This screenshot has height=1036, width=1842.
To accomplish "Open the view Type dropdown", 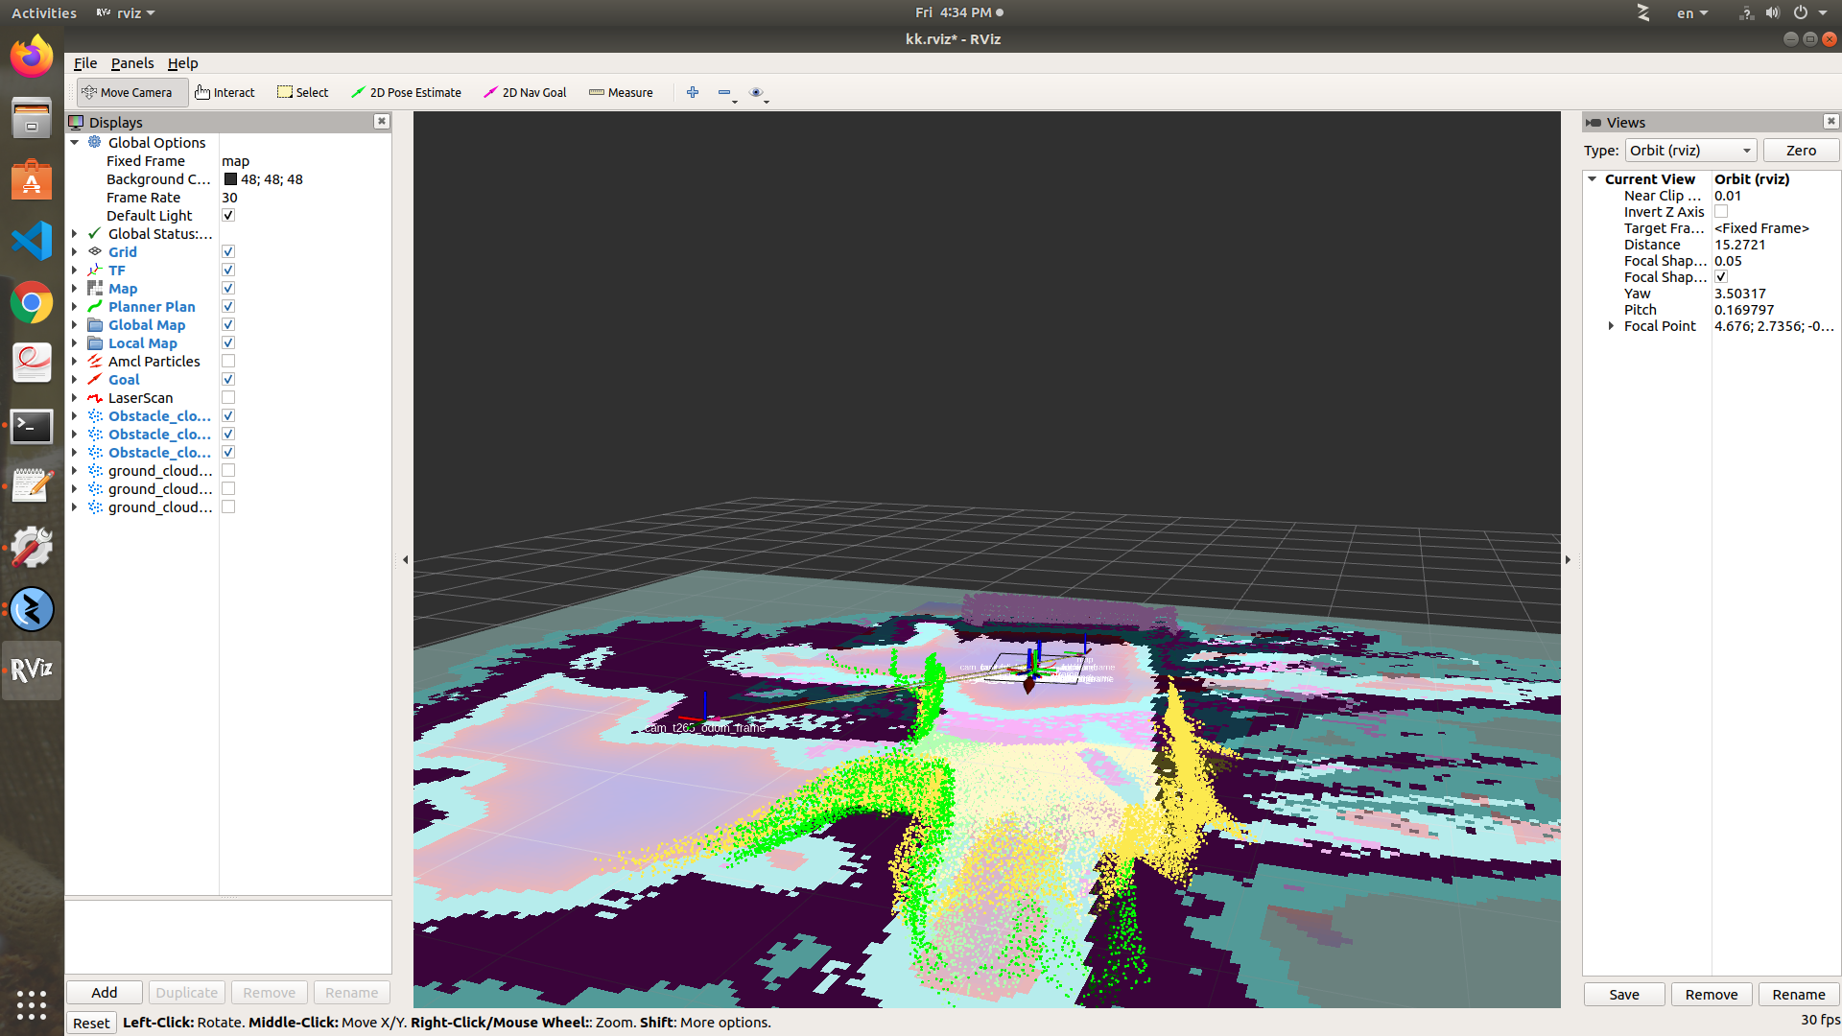I will tap(1690, 151).
